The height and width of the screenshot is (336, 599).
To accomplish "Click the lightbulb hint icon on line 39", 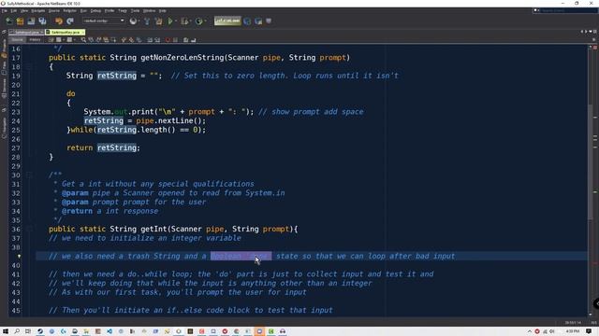I will [19, 257].
